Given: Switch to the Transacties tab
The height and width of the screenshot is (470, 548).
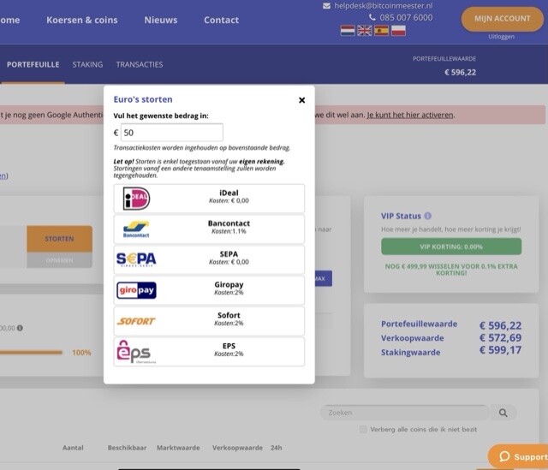Looking at the screenshot, I should click(x=140, y=65).
